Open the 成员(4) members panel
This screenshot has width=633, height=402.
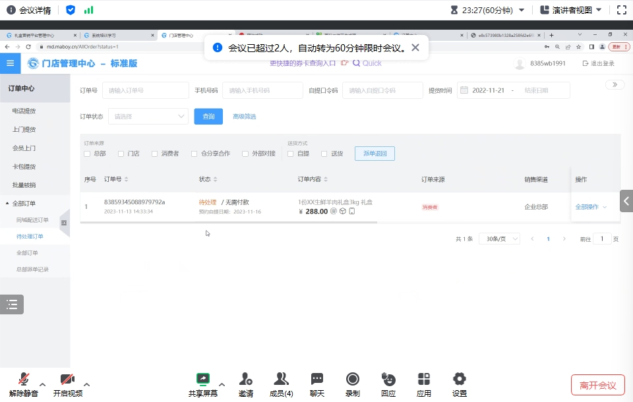tap(282, 380)
